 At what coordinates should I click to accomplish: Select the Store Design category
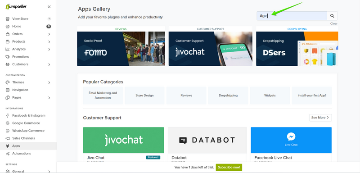tap(144, 96)
